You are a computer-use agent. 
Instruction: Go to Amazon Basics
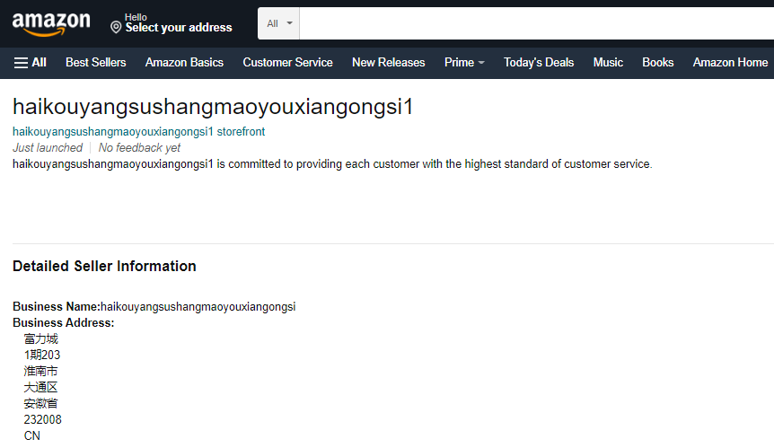click(x=184, y=63)
